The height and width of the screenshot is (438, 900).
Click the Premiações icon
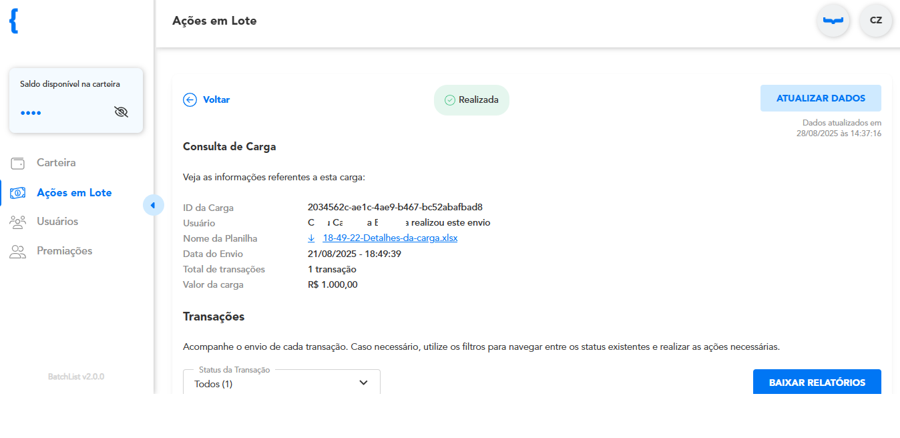coord(17,251)
